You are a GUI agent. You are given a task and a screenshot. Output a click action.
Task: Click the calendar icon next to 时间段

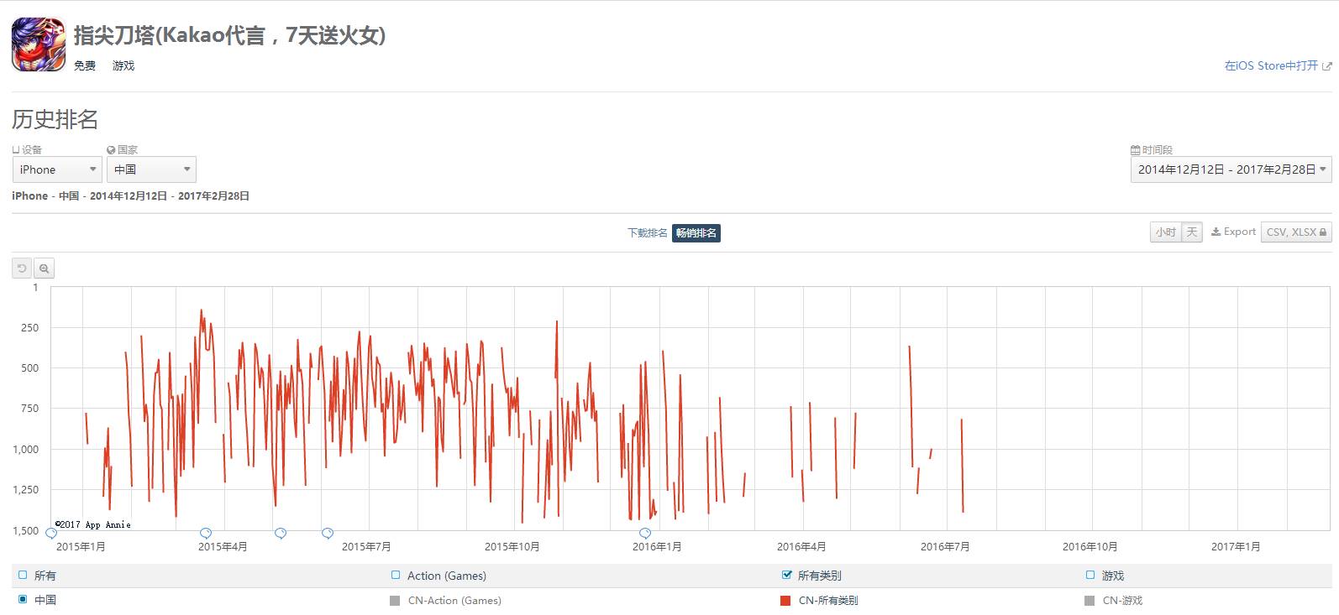(x=1136, y=150)
